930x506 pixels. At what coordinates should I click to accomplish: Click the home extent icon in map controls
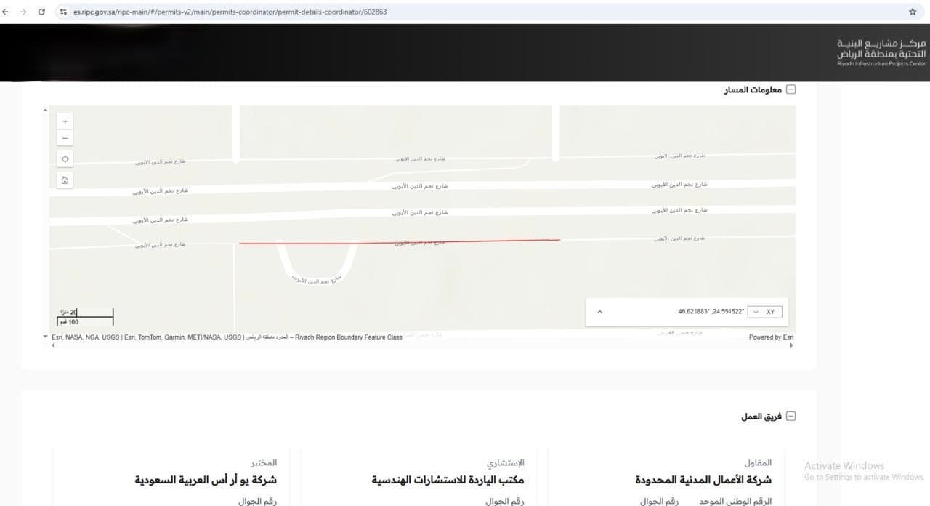coord(65,180)
